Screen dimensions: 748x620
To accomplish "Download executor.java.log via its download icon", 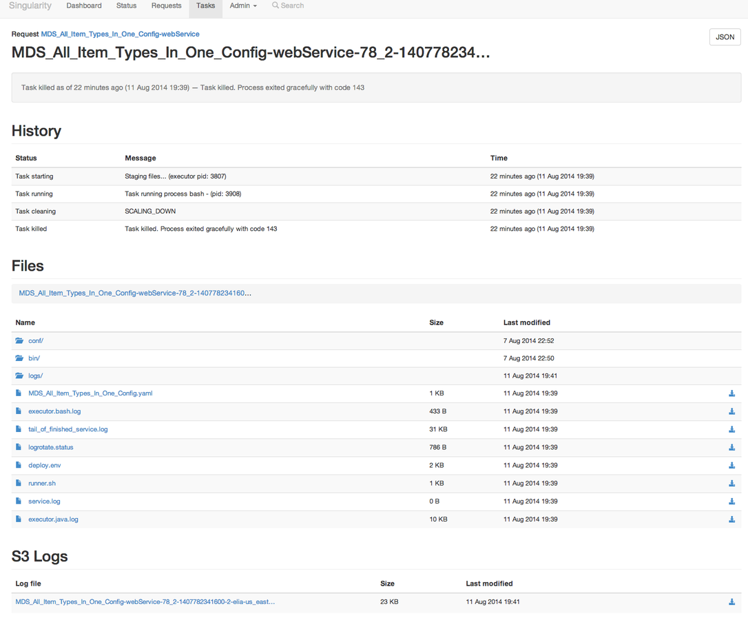I will [x=731, y=519].
